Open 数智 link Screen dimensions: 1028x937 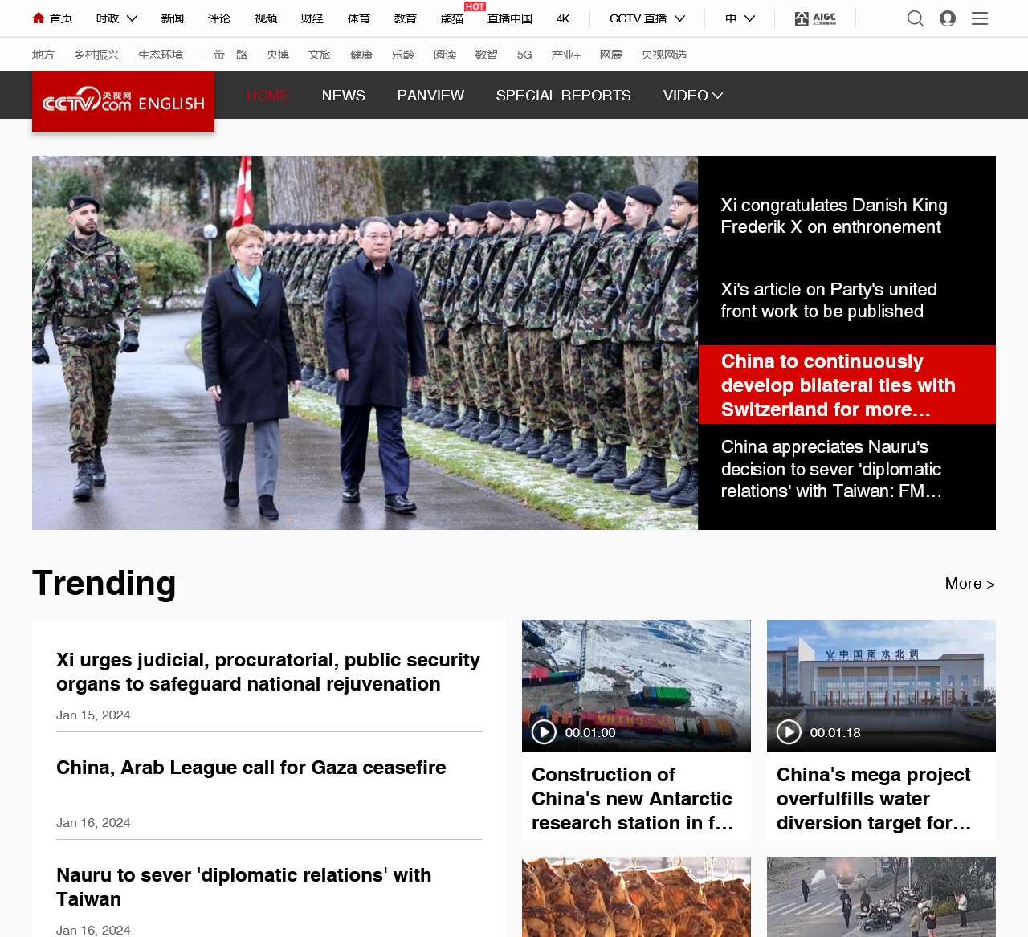pyautogui.click(x=487, y=55)
